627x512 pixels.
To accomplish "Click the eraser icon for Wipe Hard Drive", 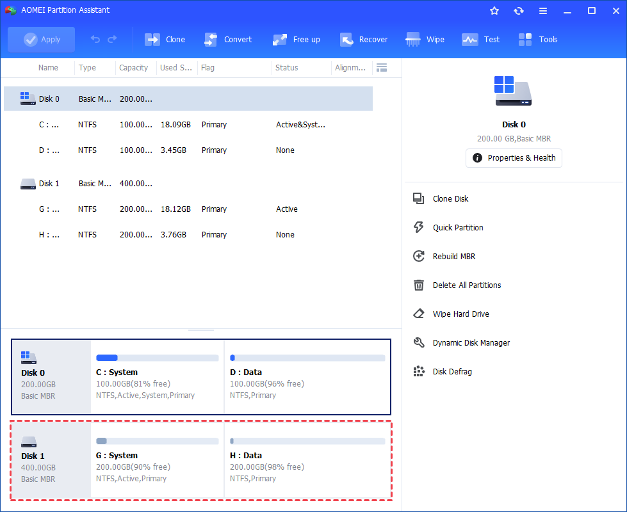I will [419, 314].
